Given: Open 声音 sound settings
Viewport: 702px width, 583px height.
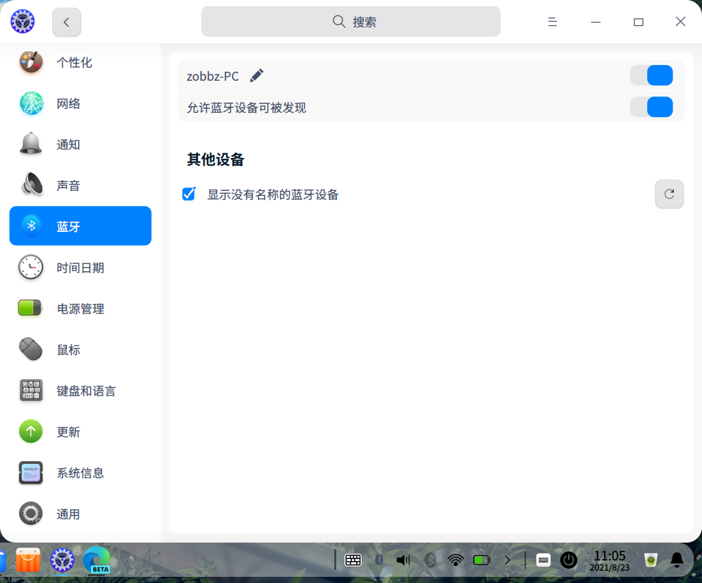Looking at the screenshot, I should [80, 185].
